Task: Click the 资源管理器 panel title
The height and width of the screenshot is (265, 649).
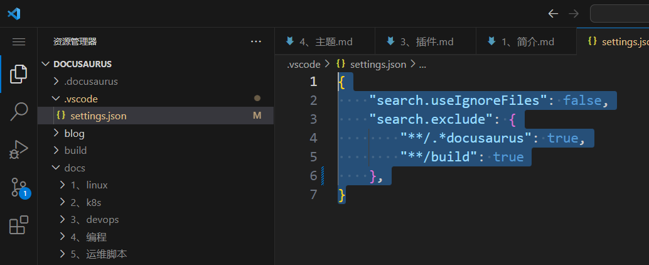Action: click(75, 41)
